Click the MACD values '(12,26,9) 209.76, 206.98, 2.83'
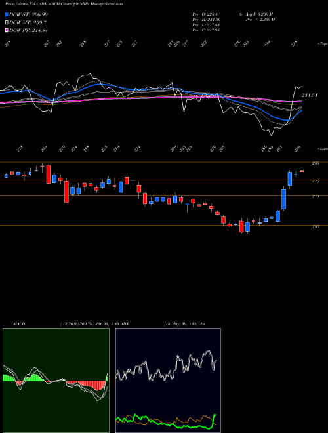The image size is (328, 433). [x=89, y=324]
